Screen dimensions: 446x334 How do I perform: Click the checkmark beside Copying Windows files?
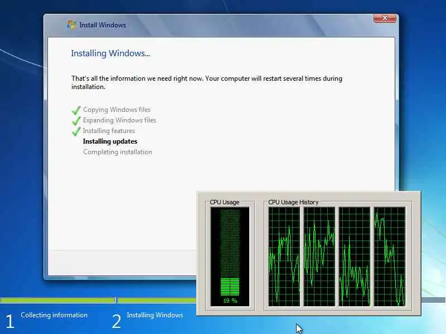pyautogui.click(x=76, y=110)
